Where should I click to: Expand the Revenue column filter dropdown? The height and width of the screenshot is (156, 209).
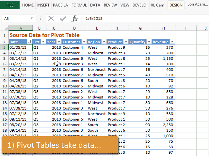(x=172, y=42)
